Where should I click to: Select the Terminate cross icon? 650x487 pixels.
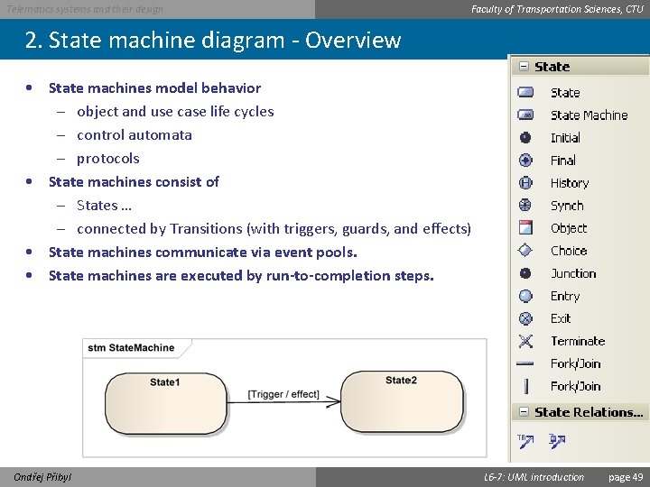(x=525, y=341)
